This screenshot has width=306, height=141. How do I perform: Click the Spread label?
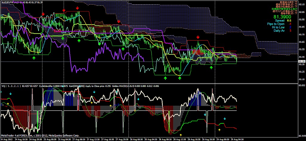tap(280, 20)
